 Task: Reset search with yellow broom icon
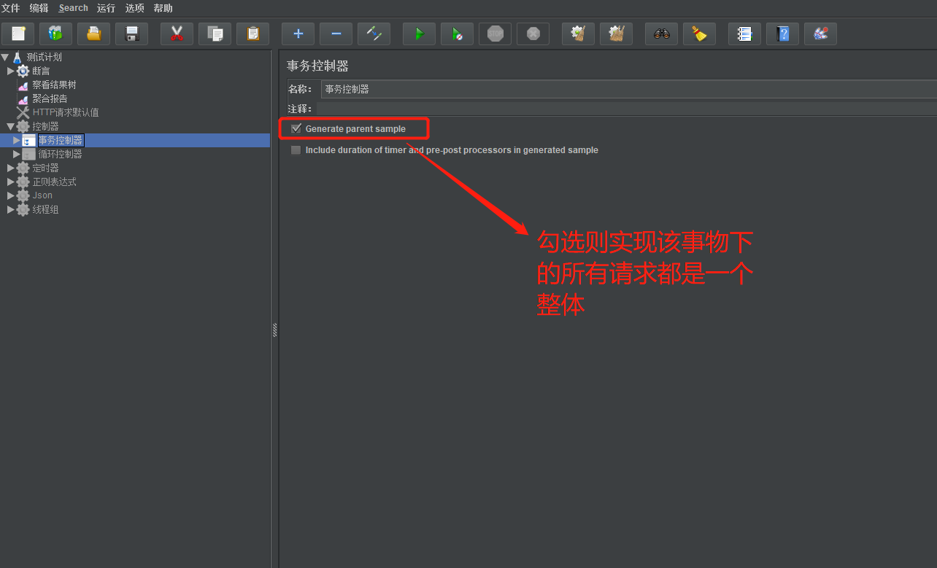click(x=699, y=34)
